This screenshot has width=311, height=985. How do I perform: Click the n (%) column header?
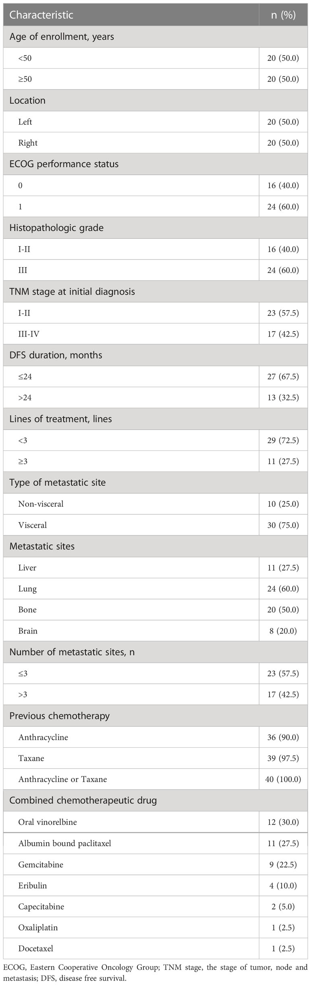[x=283, y=15]
